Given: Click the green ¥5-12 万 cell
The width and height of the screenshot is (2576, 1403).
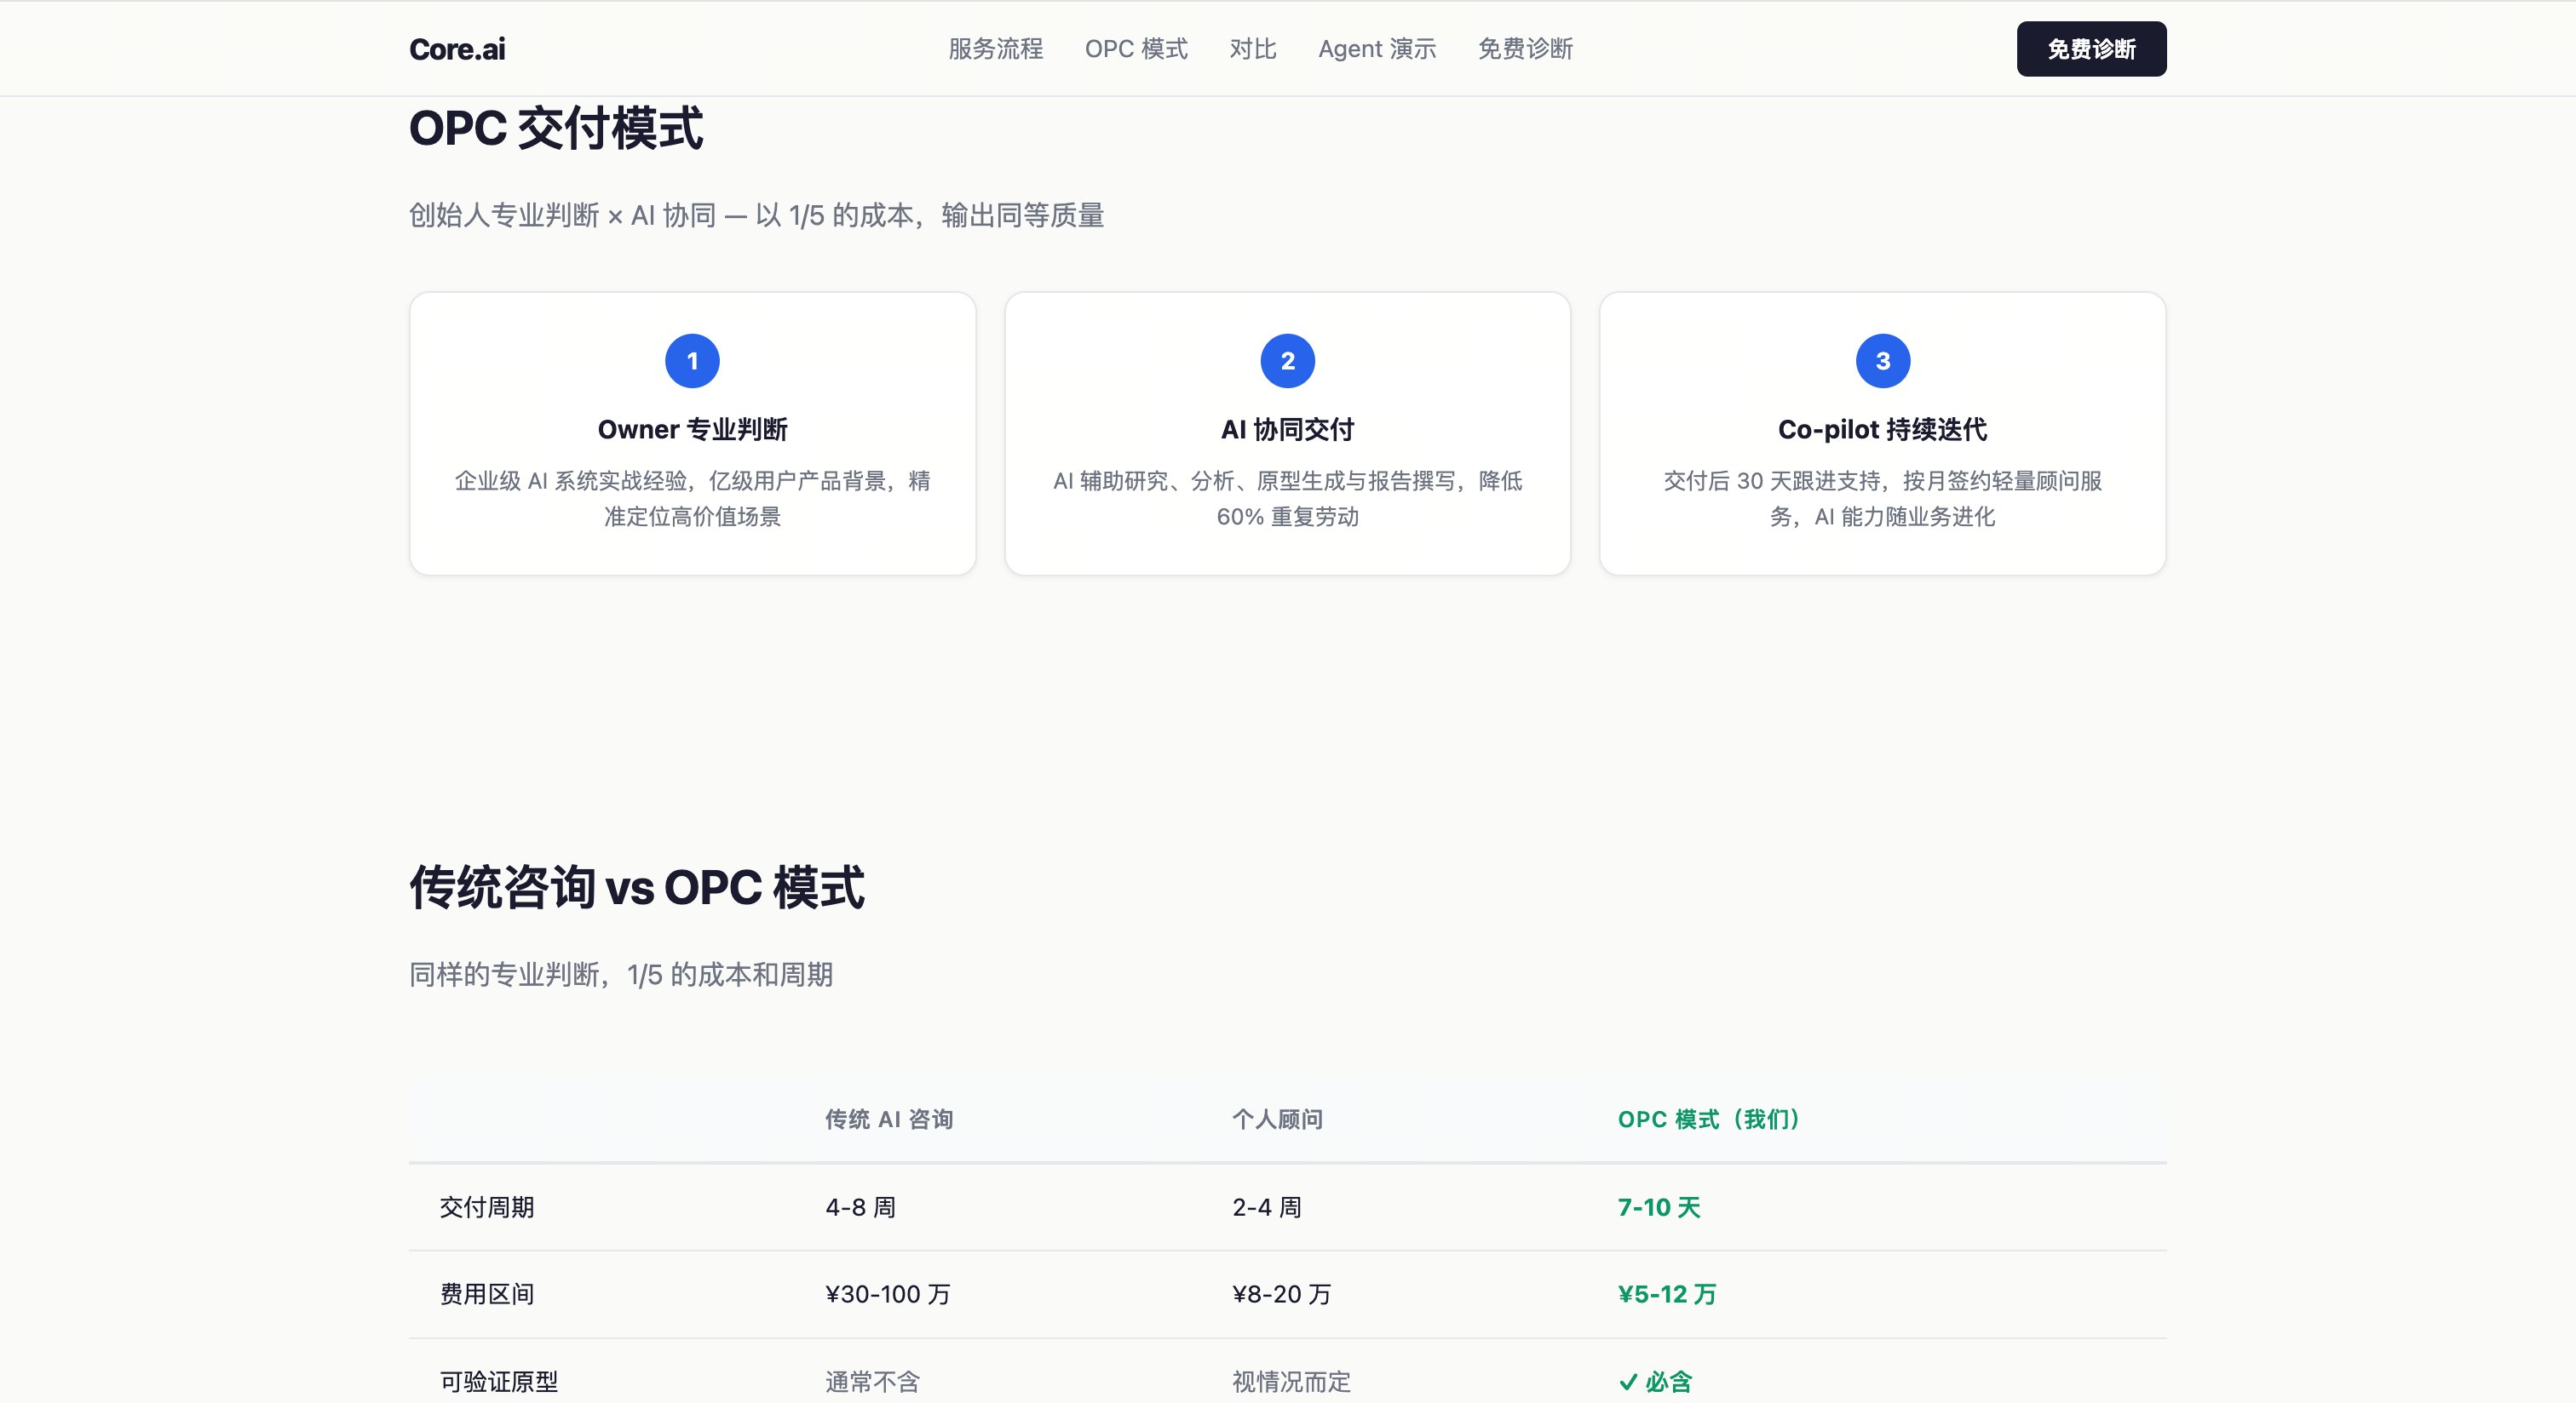Looking at the screenshot, I should [1667, 1294].
